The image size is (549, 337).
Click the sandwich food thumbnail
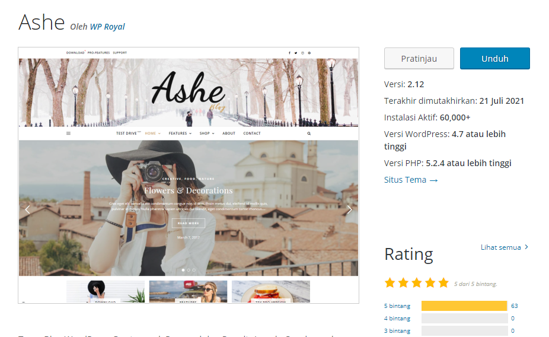[271, 291]
